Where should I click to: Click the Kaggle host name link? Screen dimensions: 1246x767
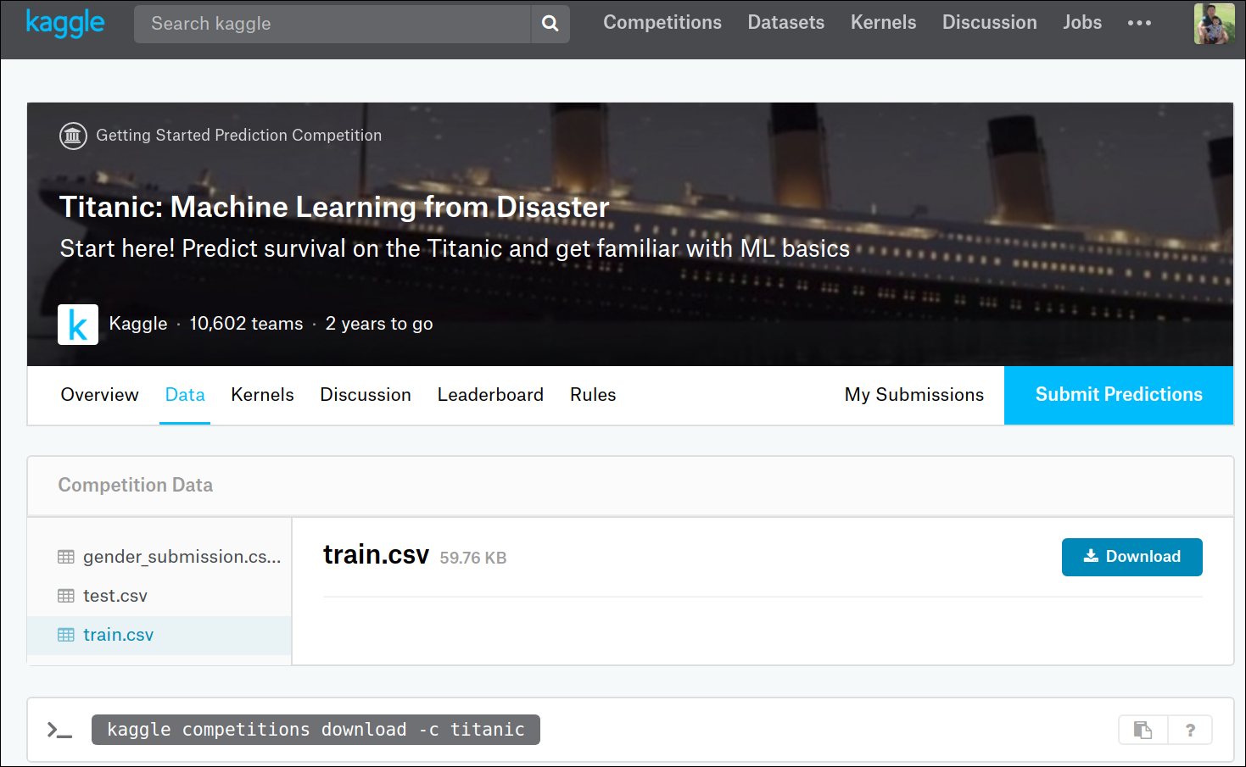point(138,324)
